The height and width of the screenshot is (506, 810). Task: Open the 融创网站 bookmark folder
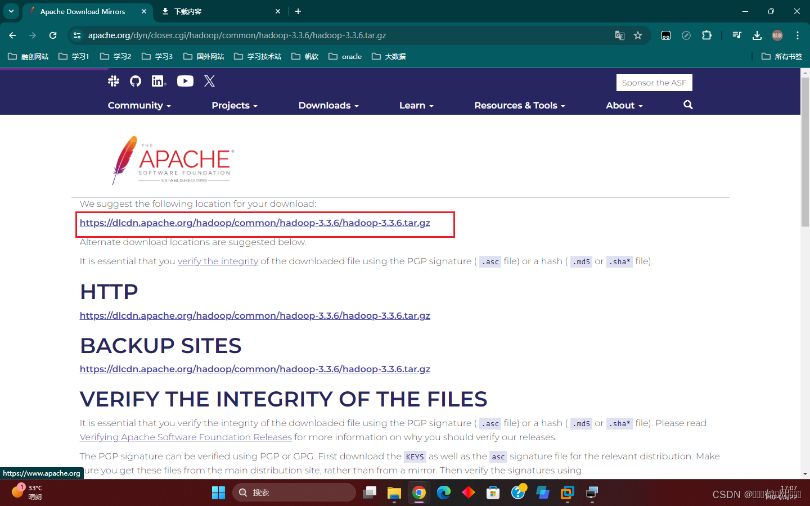tap(28, 56)
